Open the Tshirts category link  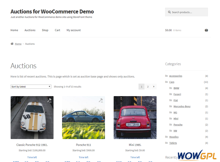click(x=173, y=143)
